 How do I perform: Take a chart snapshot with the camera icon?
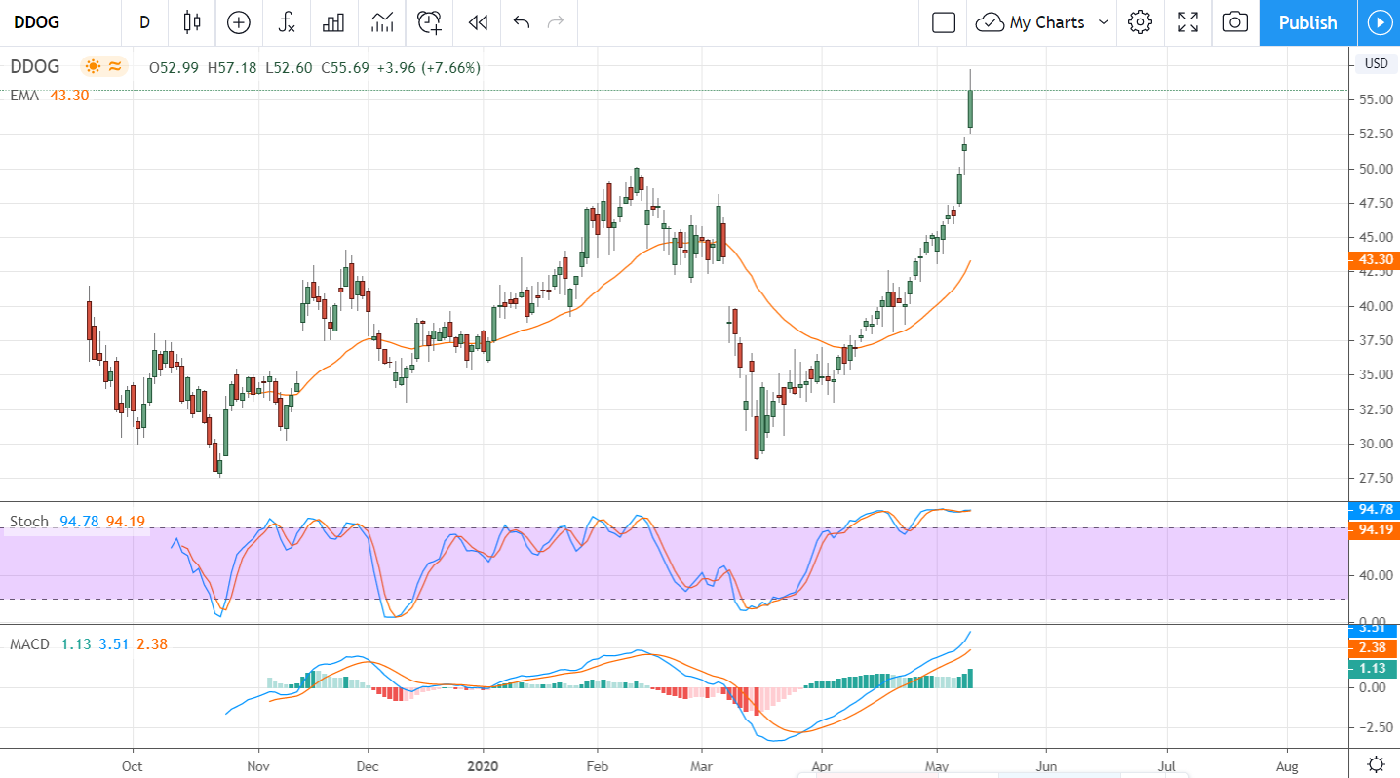pos(1235,22)
